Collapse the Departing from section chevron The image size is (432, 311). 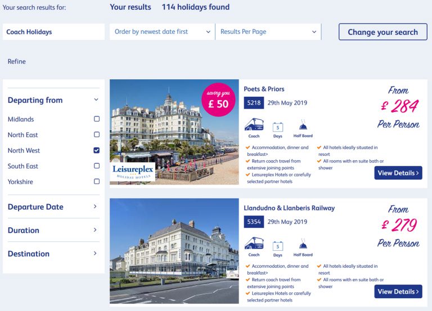[x=96, y=100]
